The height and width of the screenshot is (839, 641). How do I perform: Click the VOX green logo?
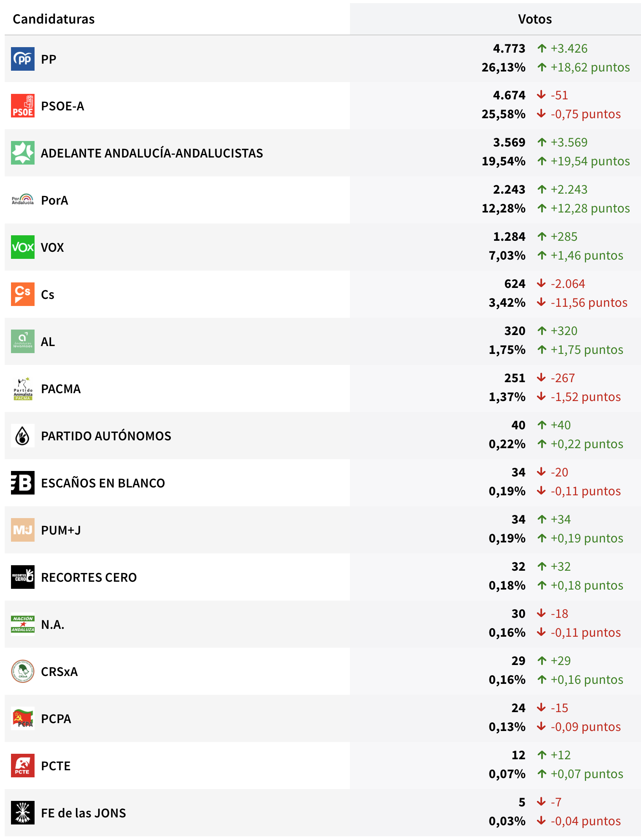click(x=23, y=247)
